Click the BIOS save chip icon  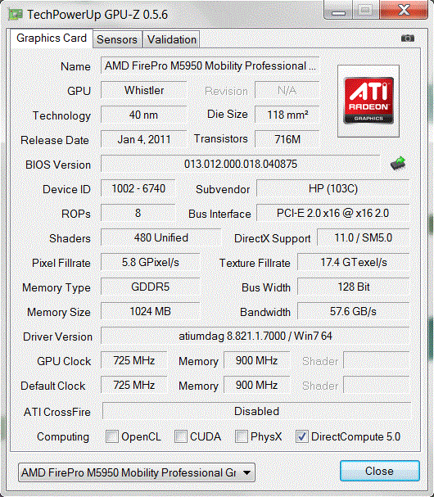[x=398, y=163]
